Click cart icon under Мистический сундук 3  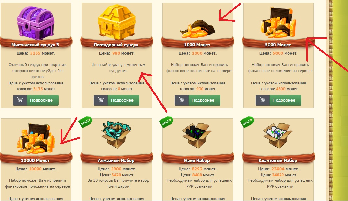pyautogui.click(x=20, y=100)
